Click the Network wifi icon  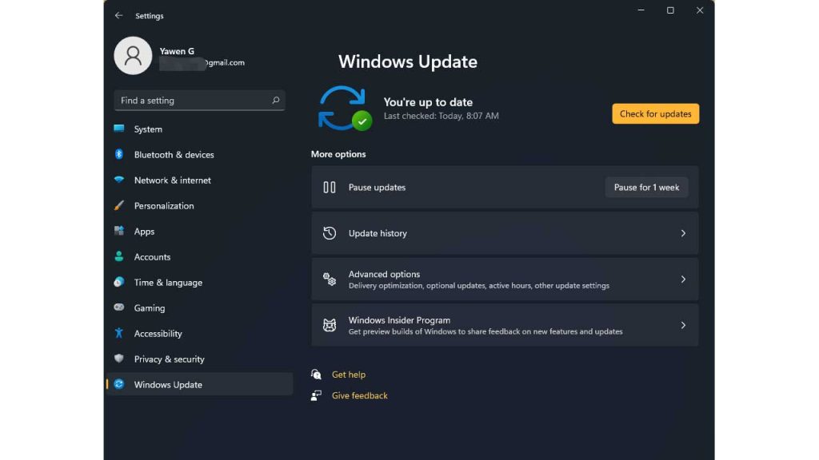point(119,180)
